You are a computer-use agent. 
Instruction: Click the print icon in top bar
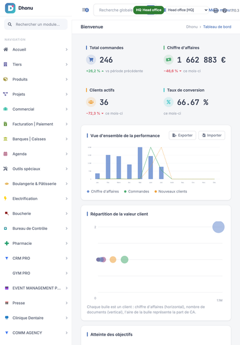tap(216, 10)
